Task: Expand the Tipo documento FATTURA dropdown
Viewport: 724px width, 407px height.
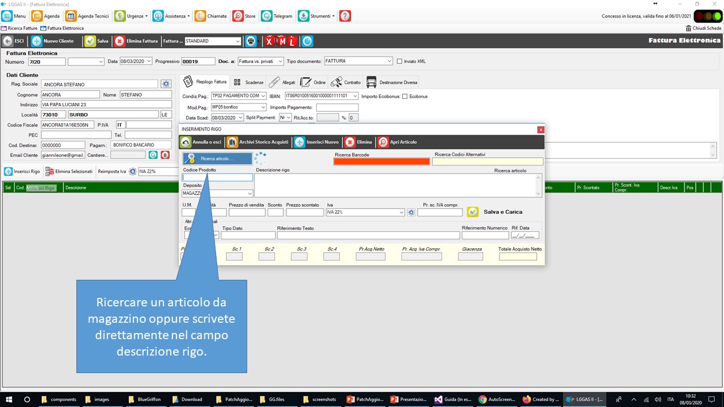Action: tap(389, 61)
